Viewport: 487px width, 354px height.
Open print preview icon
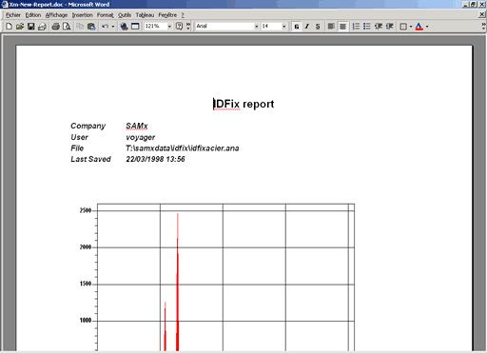click(67, 27)
